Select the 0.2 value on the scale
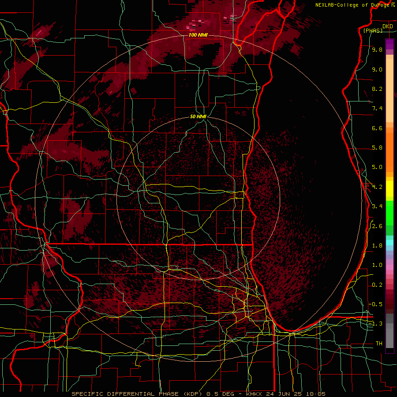Image resolution: width=397 pixels, height=397 pixels. [377, 285]
